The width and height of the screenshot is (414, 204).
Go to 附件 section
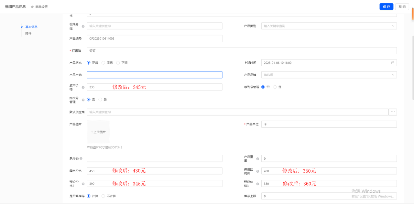click(x=28, y=33)
